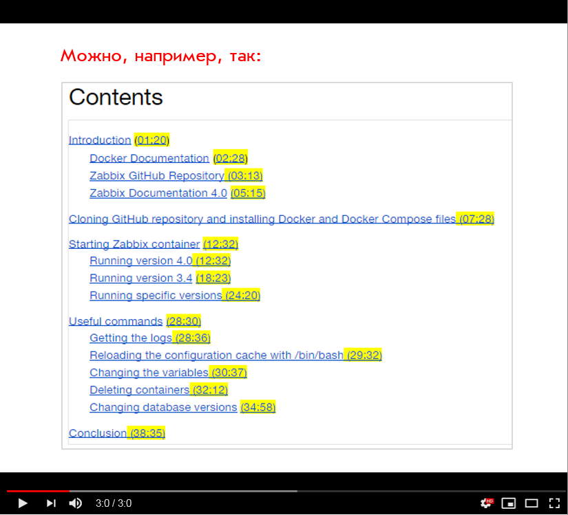Open the HD settings gear

pyautogui.click(x=487, y=503)
